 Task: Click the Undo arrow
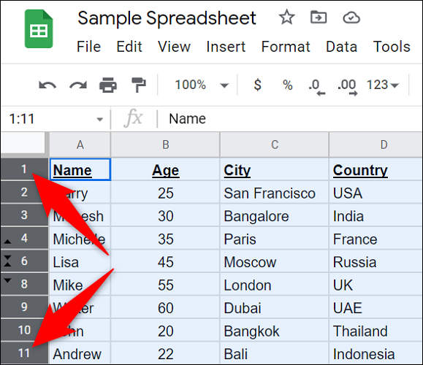(47, 85)
